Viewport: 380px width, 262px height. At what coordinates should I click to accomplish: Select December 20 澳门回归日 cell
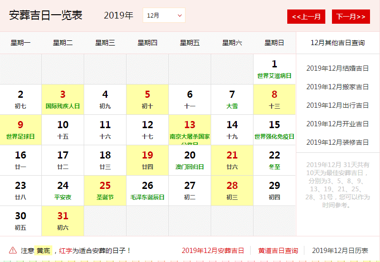190,160
